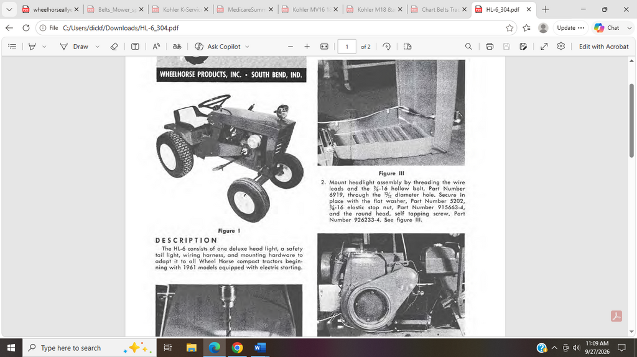Click the page number field
Image resolution: width=637 pixels, height=357 pixels.
pos(347,47)
